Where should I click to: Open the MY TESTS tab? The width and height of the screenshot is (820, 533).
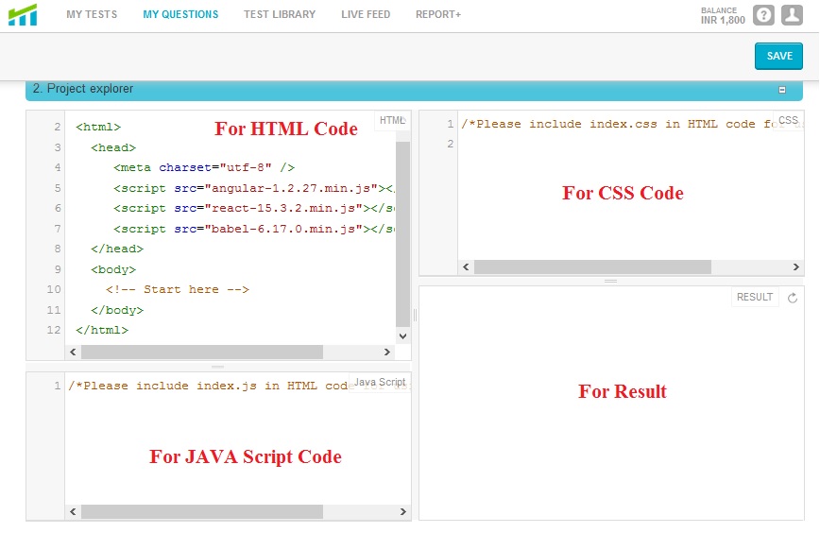92,14
